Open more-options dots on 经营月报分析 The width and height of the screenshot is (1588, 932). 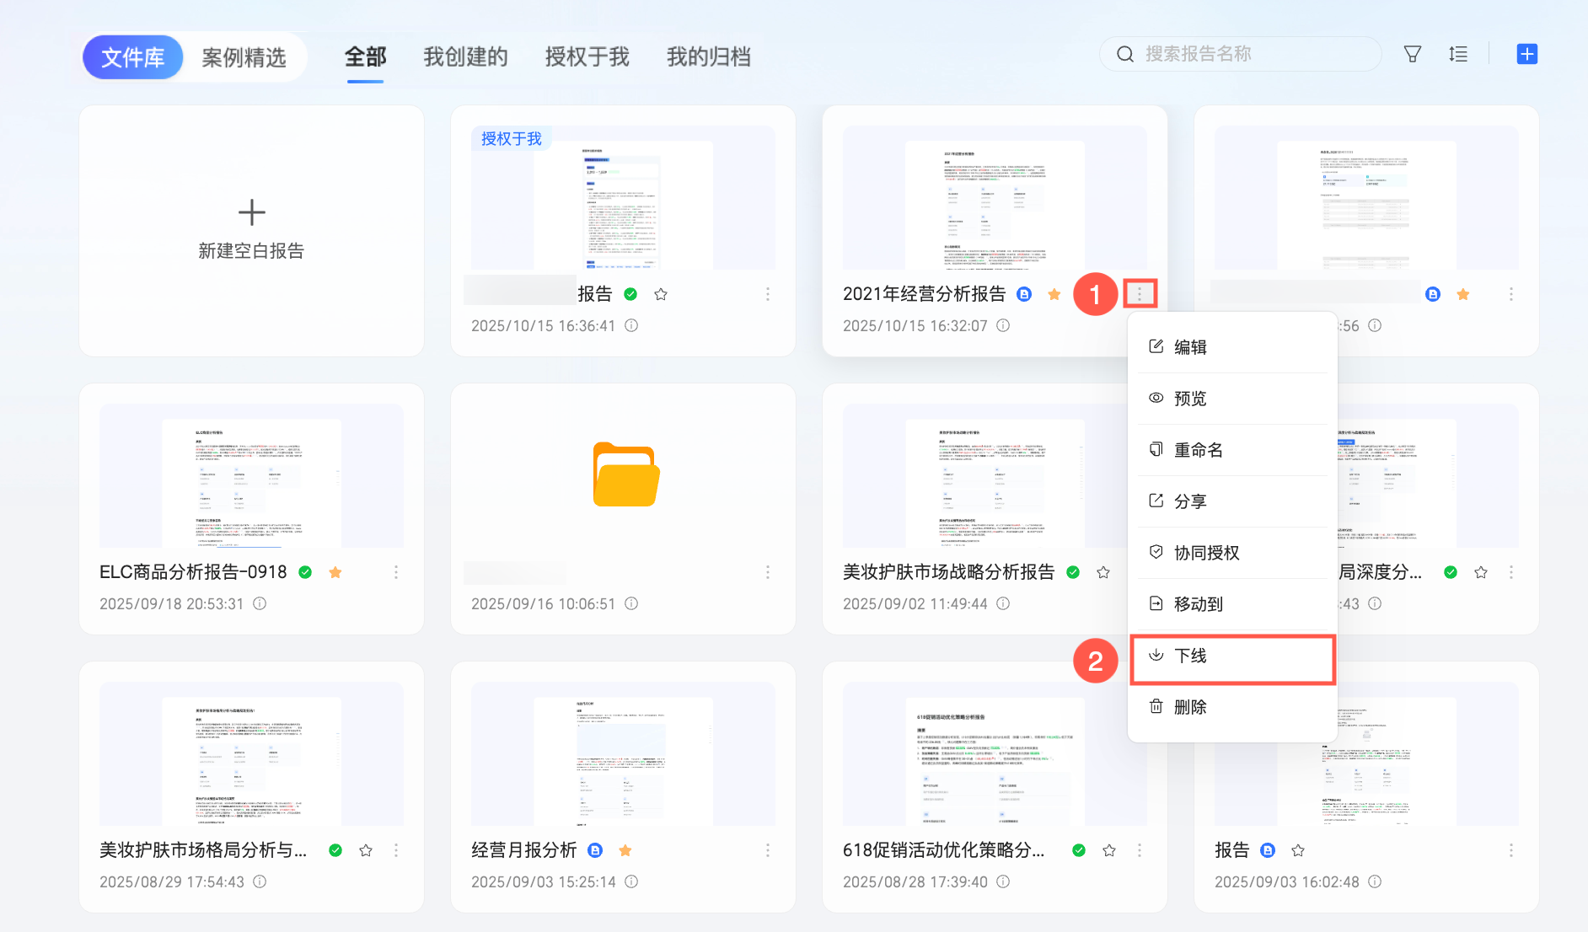tap(768, 850)
